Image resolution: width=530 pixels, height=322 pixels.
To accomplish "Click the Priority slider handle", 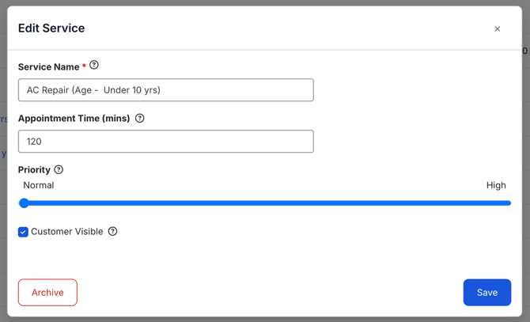I will (x=24, y=203).
